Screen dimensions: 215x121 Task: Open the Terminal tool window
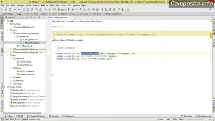pos(54,116)
